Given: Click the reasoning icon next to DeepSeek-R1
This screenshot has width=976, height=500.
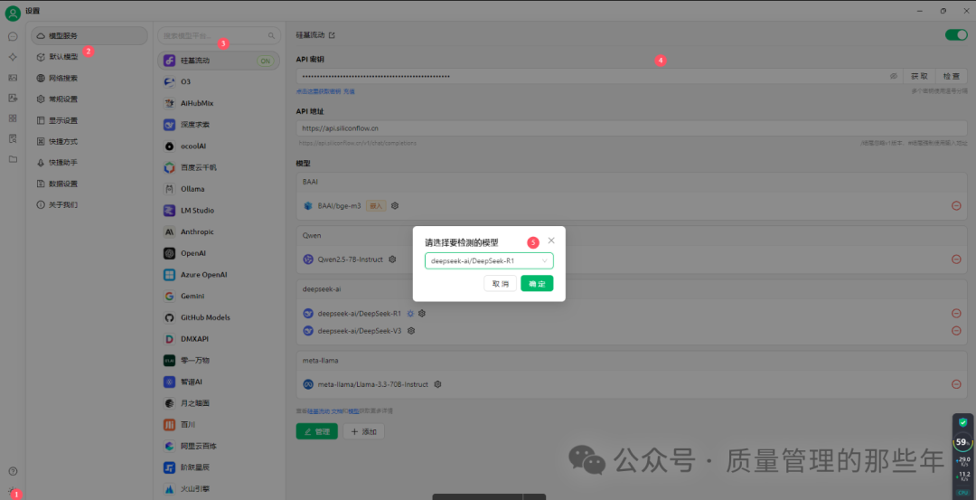Looking at the screenshot, I should [x=410, y=313].
